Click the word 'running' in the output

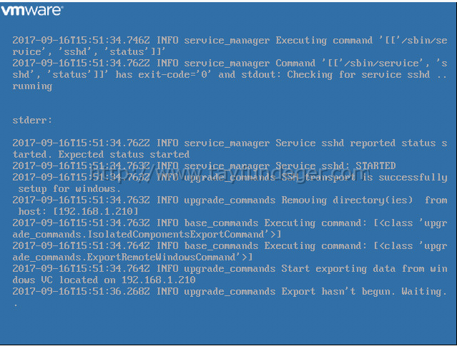32,86
